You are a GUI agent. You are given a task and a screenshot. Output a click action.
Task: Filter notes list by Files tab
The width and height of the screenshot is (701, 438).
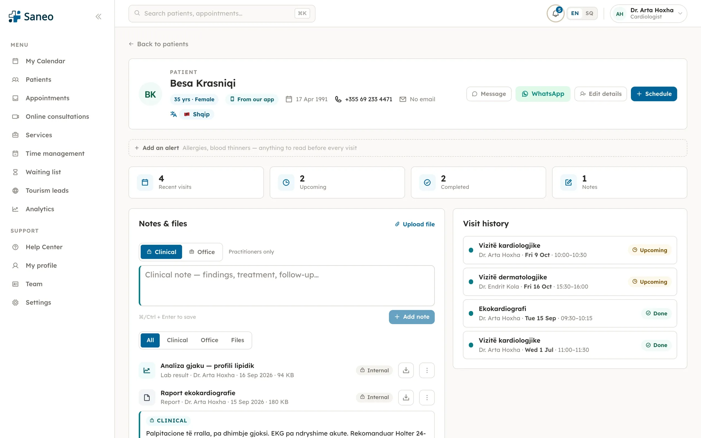click(x=237, y=340)
